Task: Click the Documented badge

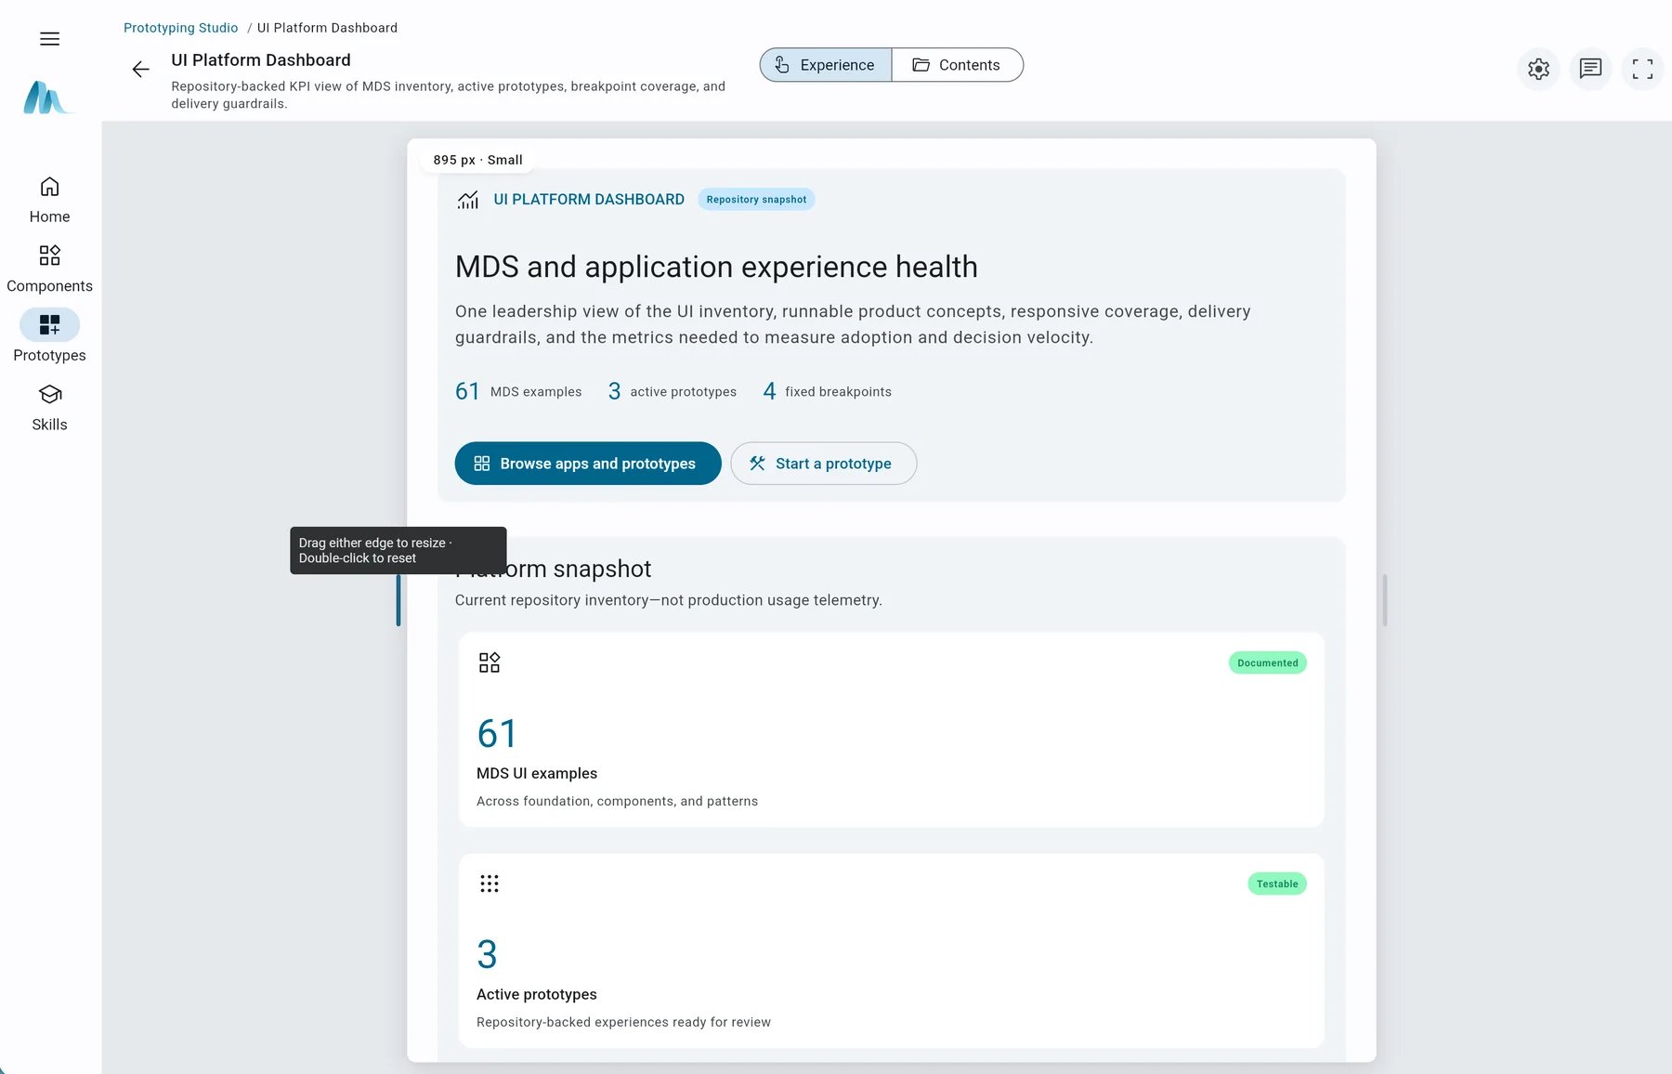Action: pyautogui.click(x=1267, y=663)
